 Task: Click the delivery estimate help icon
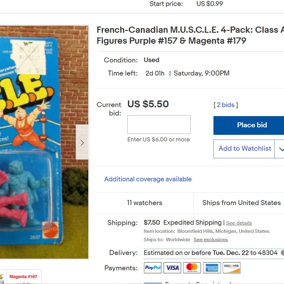click(x=282, y=252)
